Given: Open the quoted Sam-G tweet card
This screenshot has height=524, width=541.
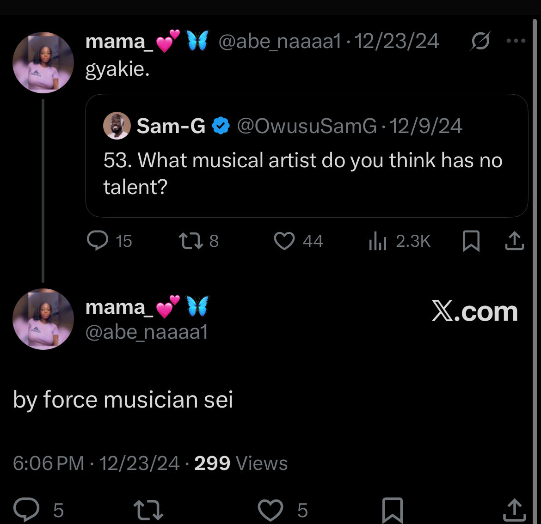Looking at the screenshot, I should click(307, 156).
